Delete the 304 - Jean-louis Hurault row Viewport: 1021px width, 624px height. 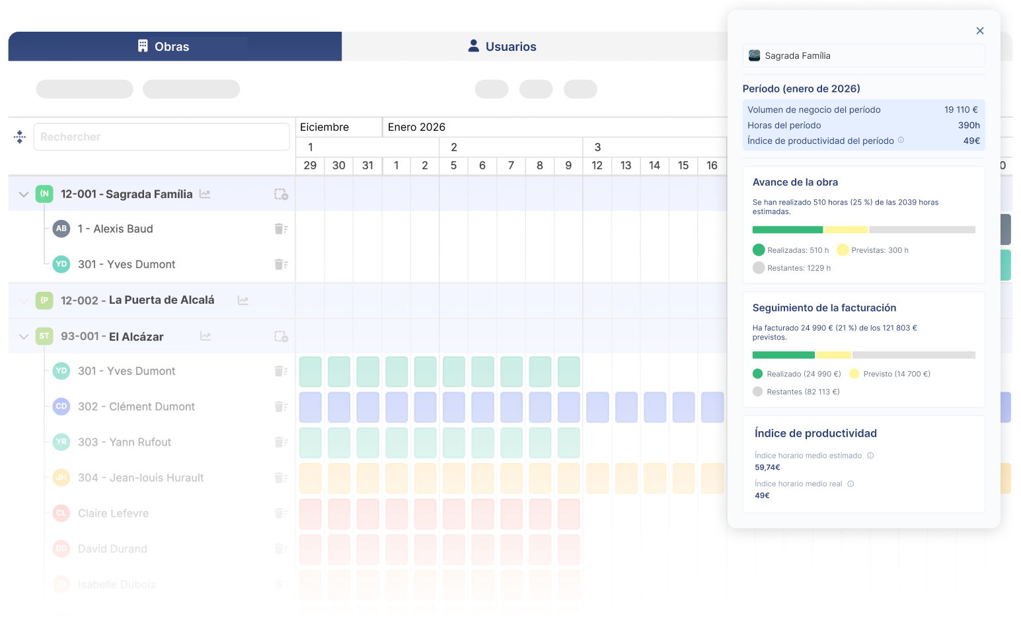coord(281,478)
